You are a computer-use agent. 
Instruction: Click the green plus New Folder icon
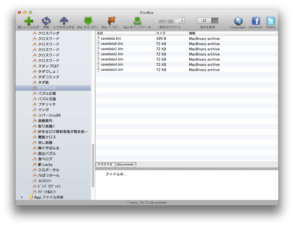(x=29, y=21)
